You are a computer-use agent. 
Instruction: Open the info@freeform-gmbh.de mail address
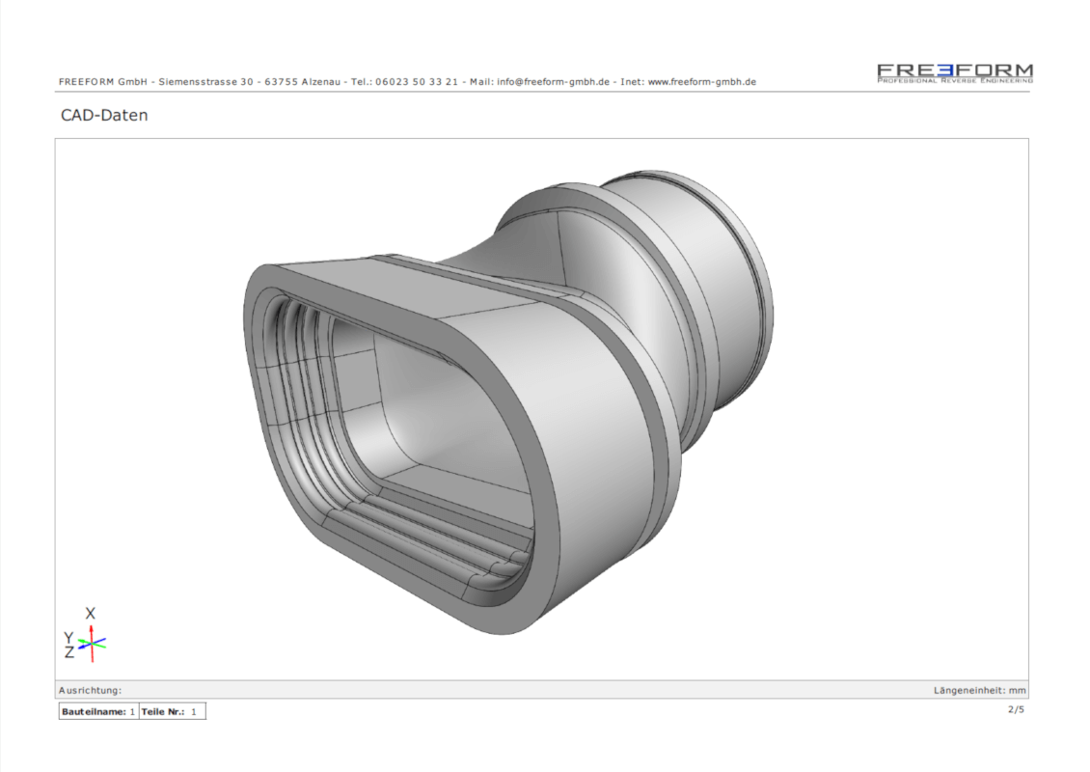coord(553,81)
